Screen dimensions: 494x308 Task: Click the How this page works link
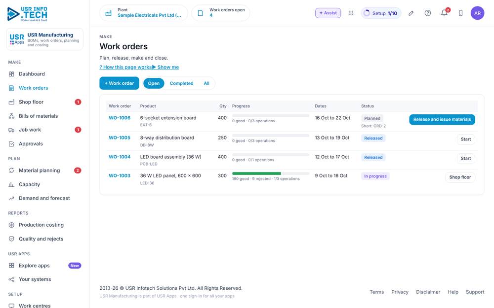(125, 67)
